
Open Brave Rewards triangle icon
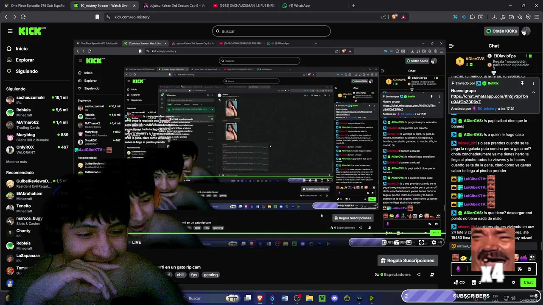click(403, 17)
